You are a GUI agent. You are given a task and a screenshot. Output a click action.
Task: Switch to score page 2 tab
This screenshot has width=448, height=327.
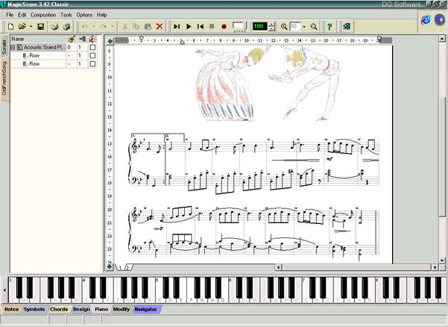coord(128,268)
